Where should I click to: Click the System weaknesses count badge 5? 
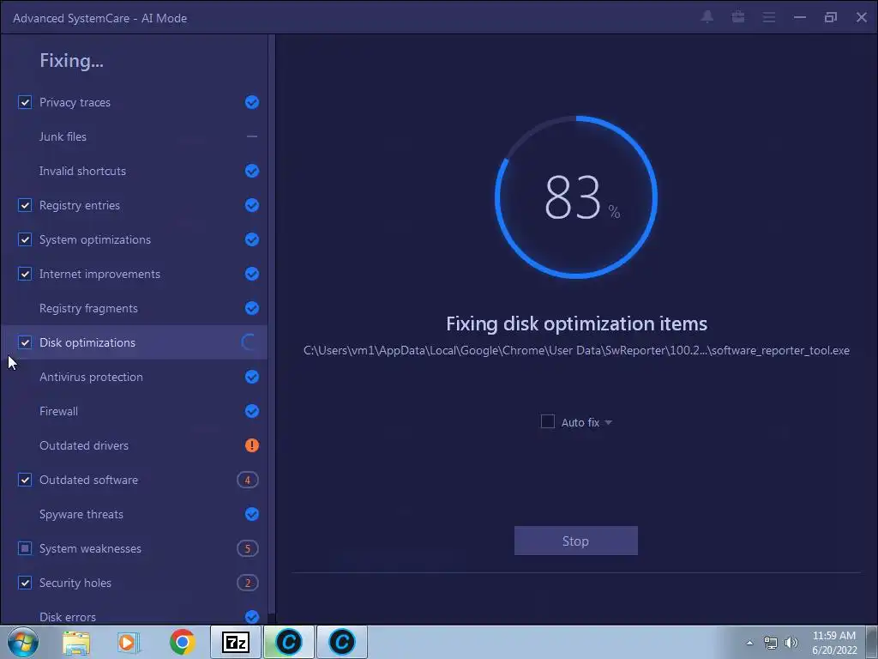(x=248, y=548)
